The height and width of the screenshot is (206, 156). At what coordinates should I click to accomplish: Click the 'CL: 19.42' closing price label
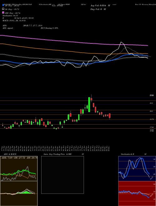pos(57,6)
